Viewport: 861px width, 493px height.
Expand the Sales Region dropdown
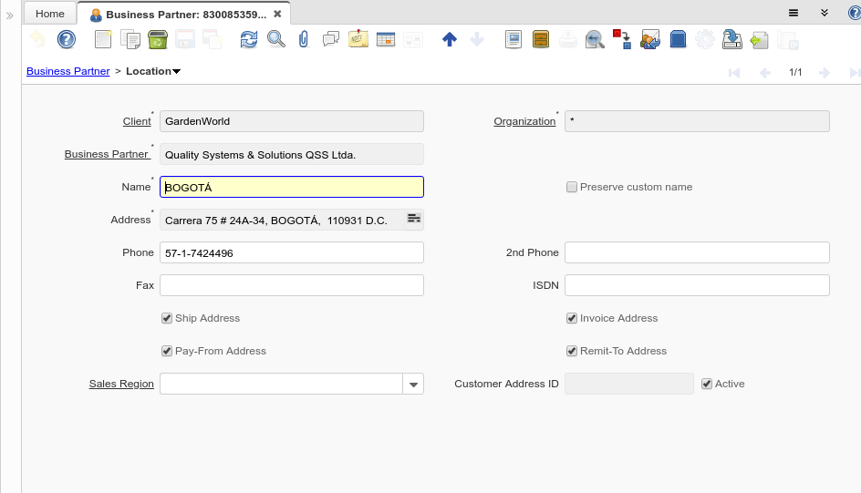(x=413, y=385)
